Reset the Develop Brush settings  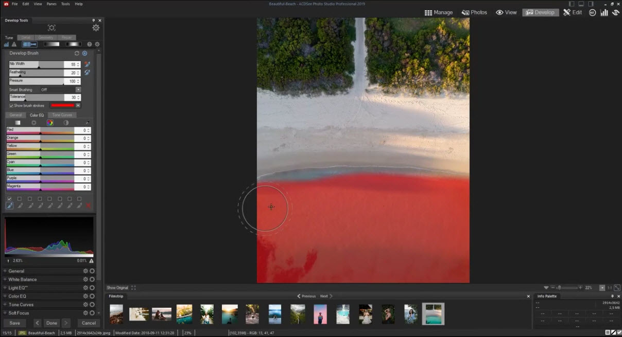point(77,53)
